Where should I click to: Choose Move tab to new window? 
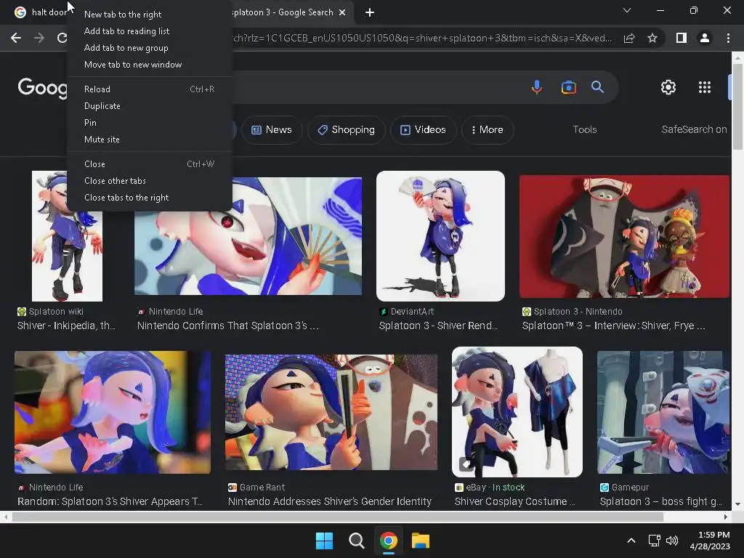click(150, 65)
